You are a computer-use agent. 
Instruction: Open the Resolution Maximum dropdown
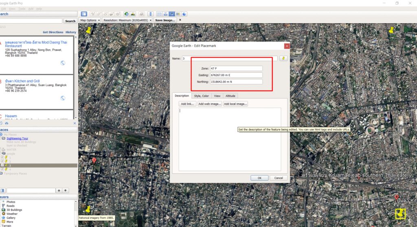tap(127, 20)
